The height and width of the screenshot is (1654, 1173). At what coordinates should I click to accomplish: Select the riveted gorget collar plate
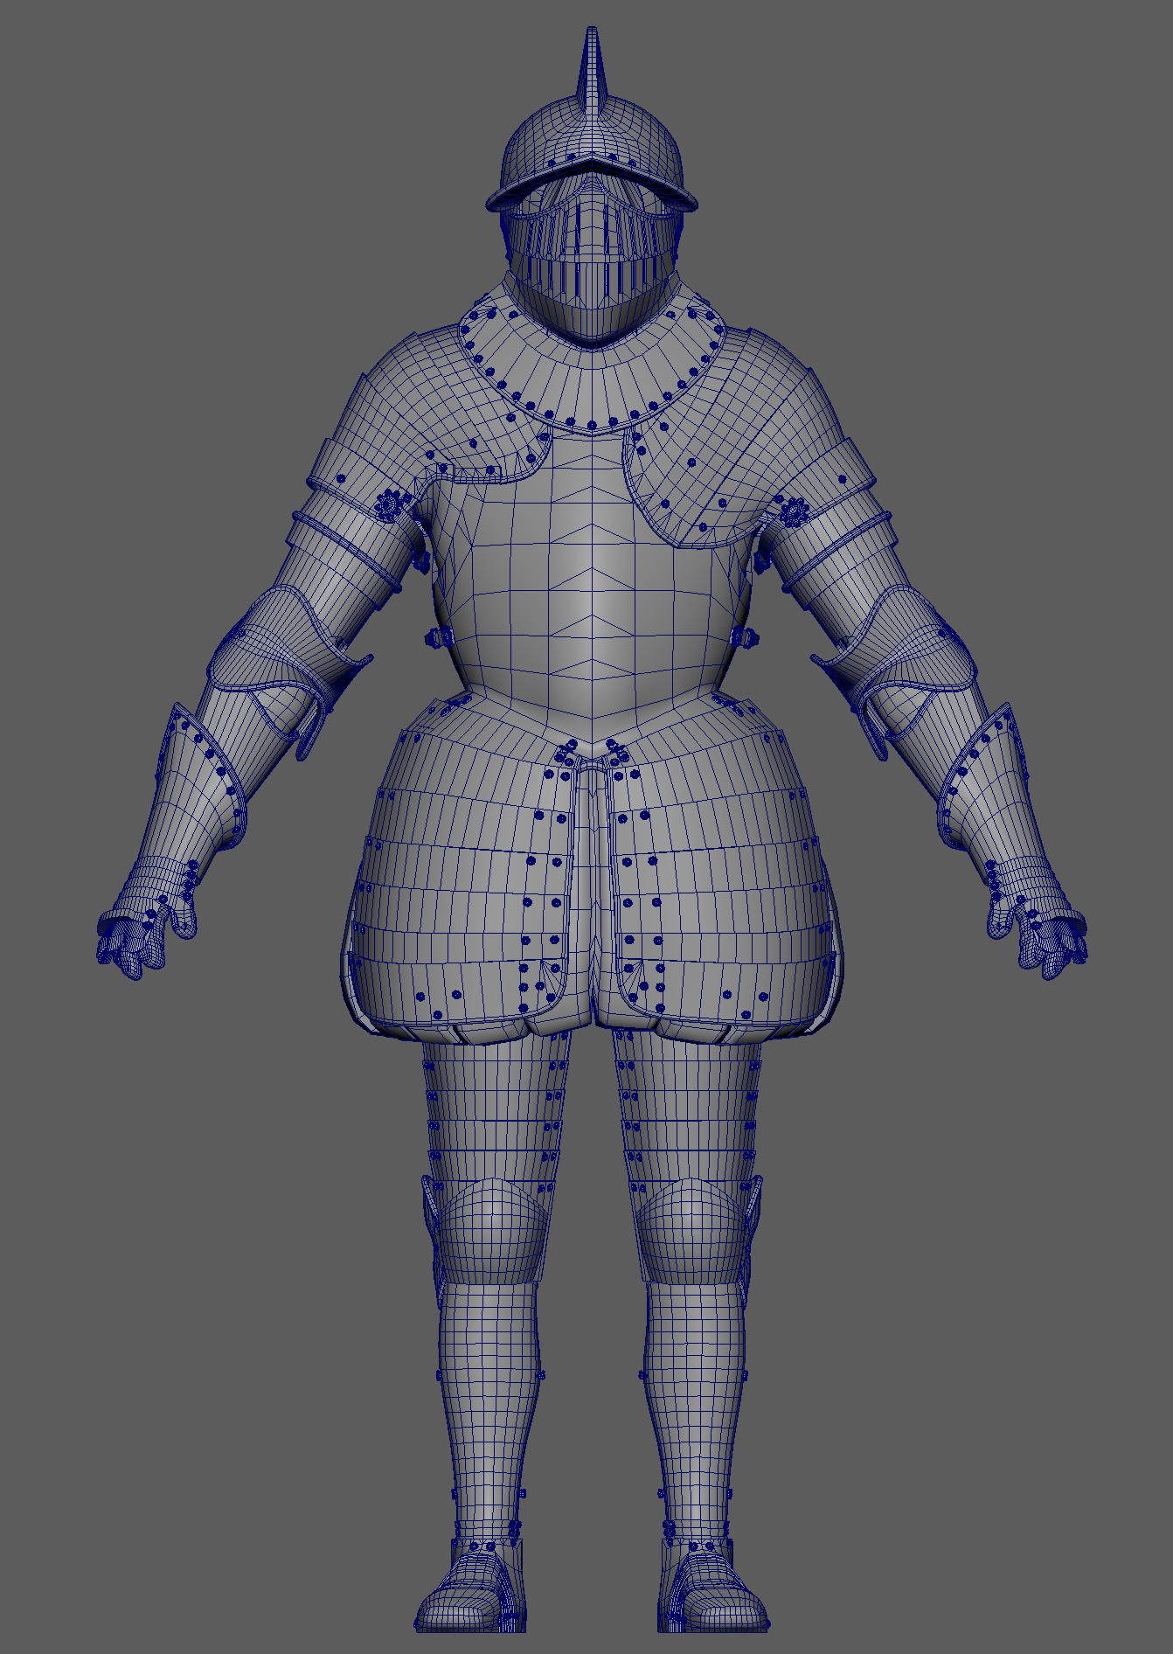592,374
